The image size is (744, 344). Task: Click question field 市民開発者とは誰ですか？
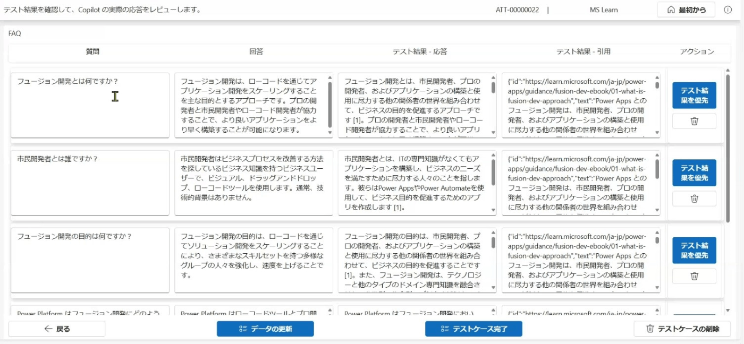(90, 183)
